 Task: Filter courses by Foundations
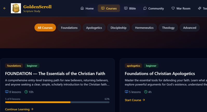pyautogui.click(x=69, y=28)
